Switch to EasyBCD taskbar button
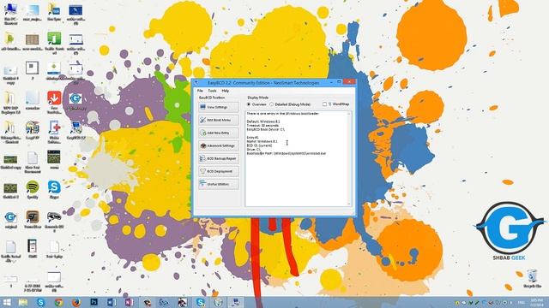The width and height of the screenshot is (549, 308). coord(236,302)
